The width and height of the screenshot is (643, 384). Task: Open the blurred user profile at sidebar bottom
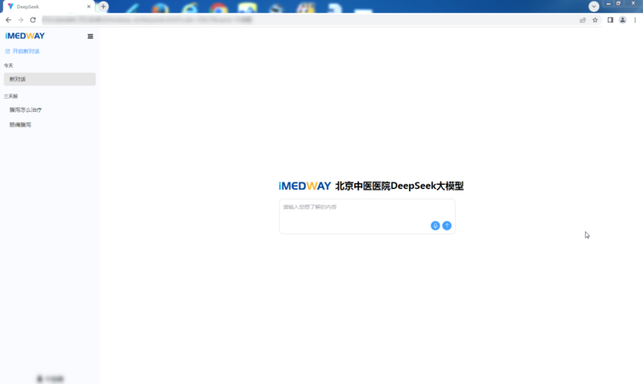pyautogui.click(x=50, y=378)
